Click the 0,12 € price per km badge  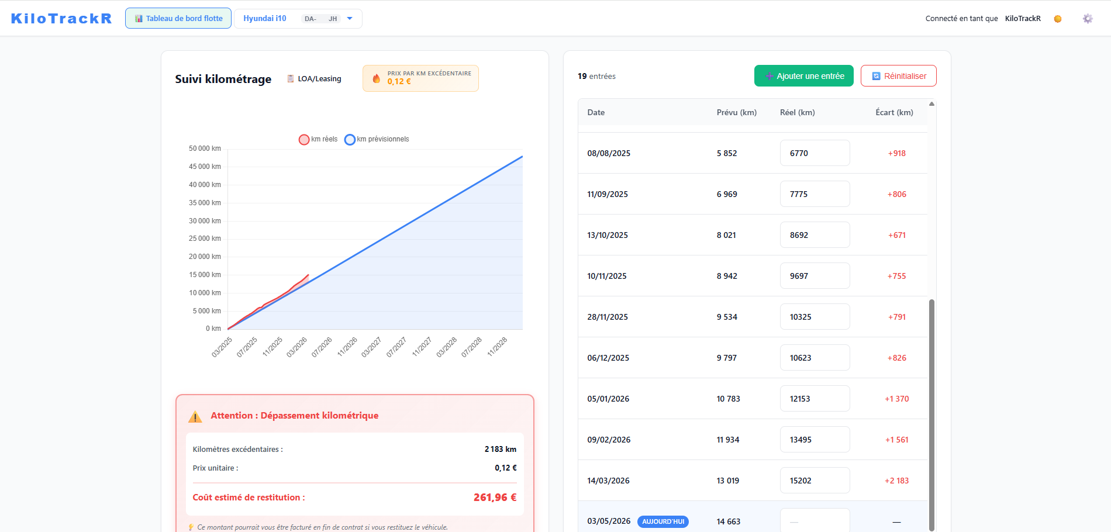pos(420,78)
